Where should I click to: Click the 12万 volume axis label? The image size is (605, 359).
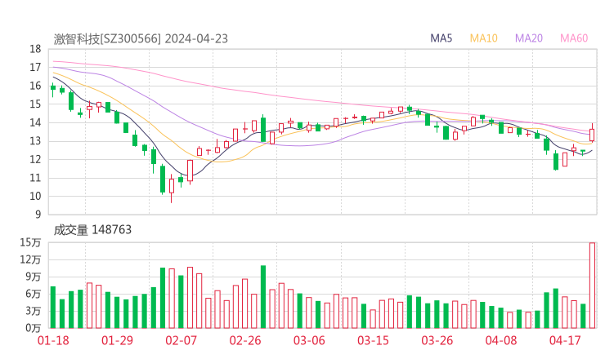30,259
